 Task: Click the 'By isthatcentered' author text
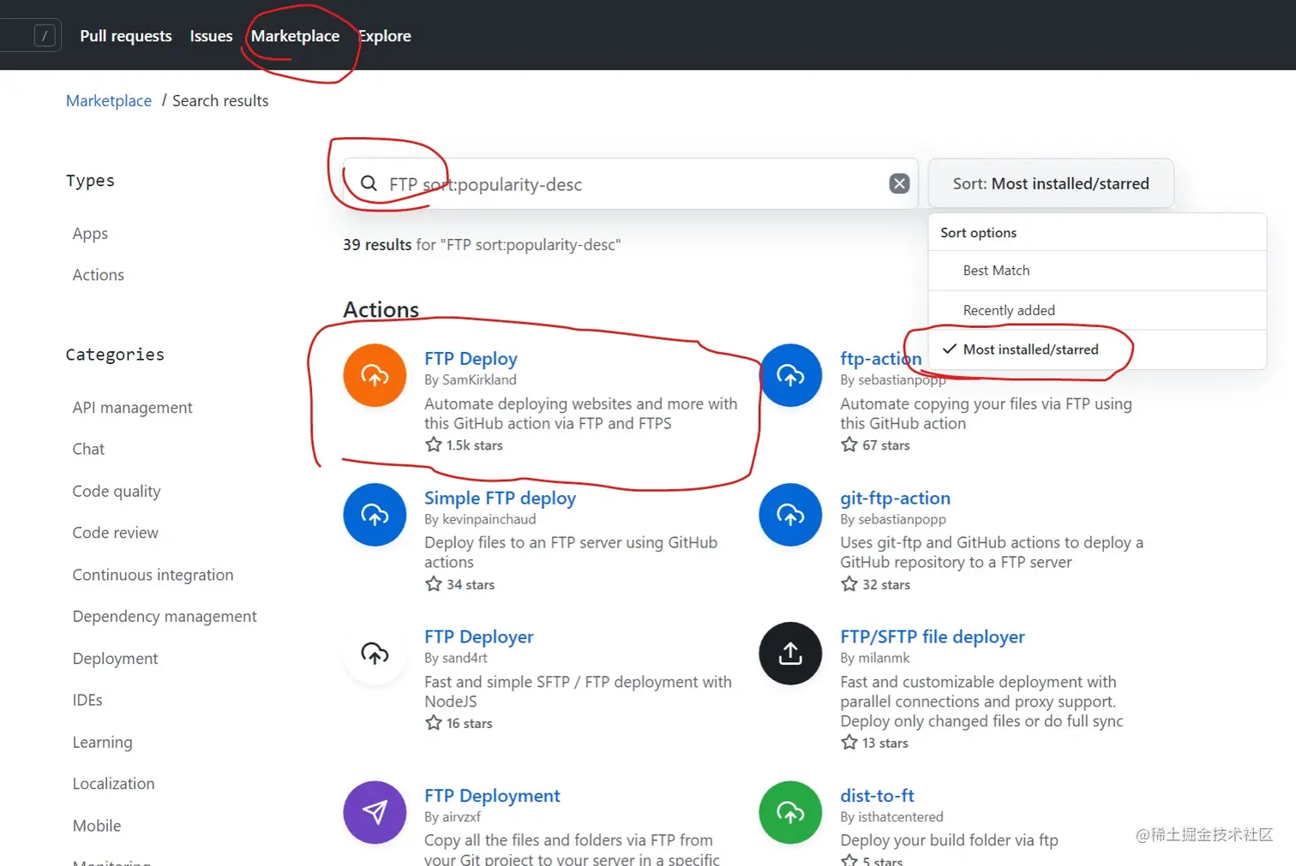(891, 817)
